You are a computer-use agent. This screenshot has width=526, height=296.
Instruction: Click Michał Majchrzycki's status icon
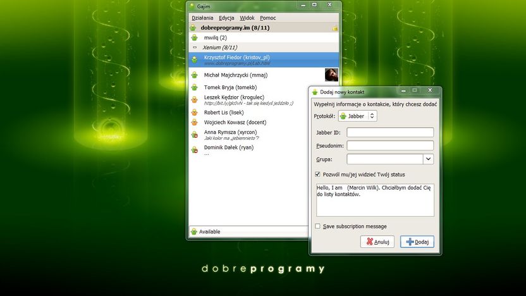pyautogui.click(x=195, y=75)
